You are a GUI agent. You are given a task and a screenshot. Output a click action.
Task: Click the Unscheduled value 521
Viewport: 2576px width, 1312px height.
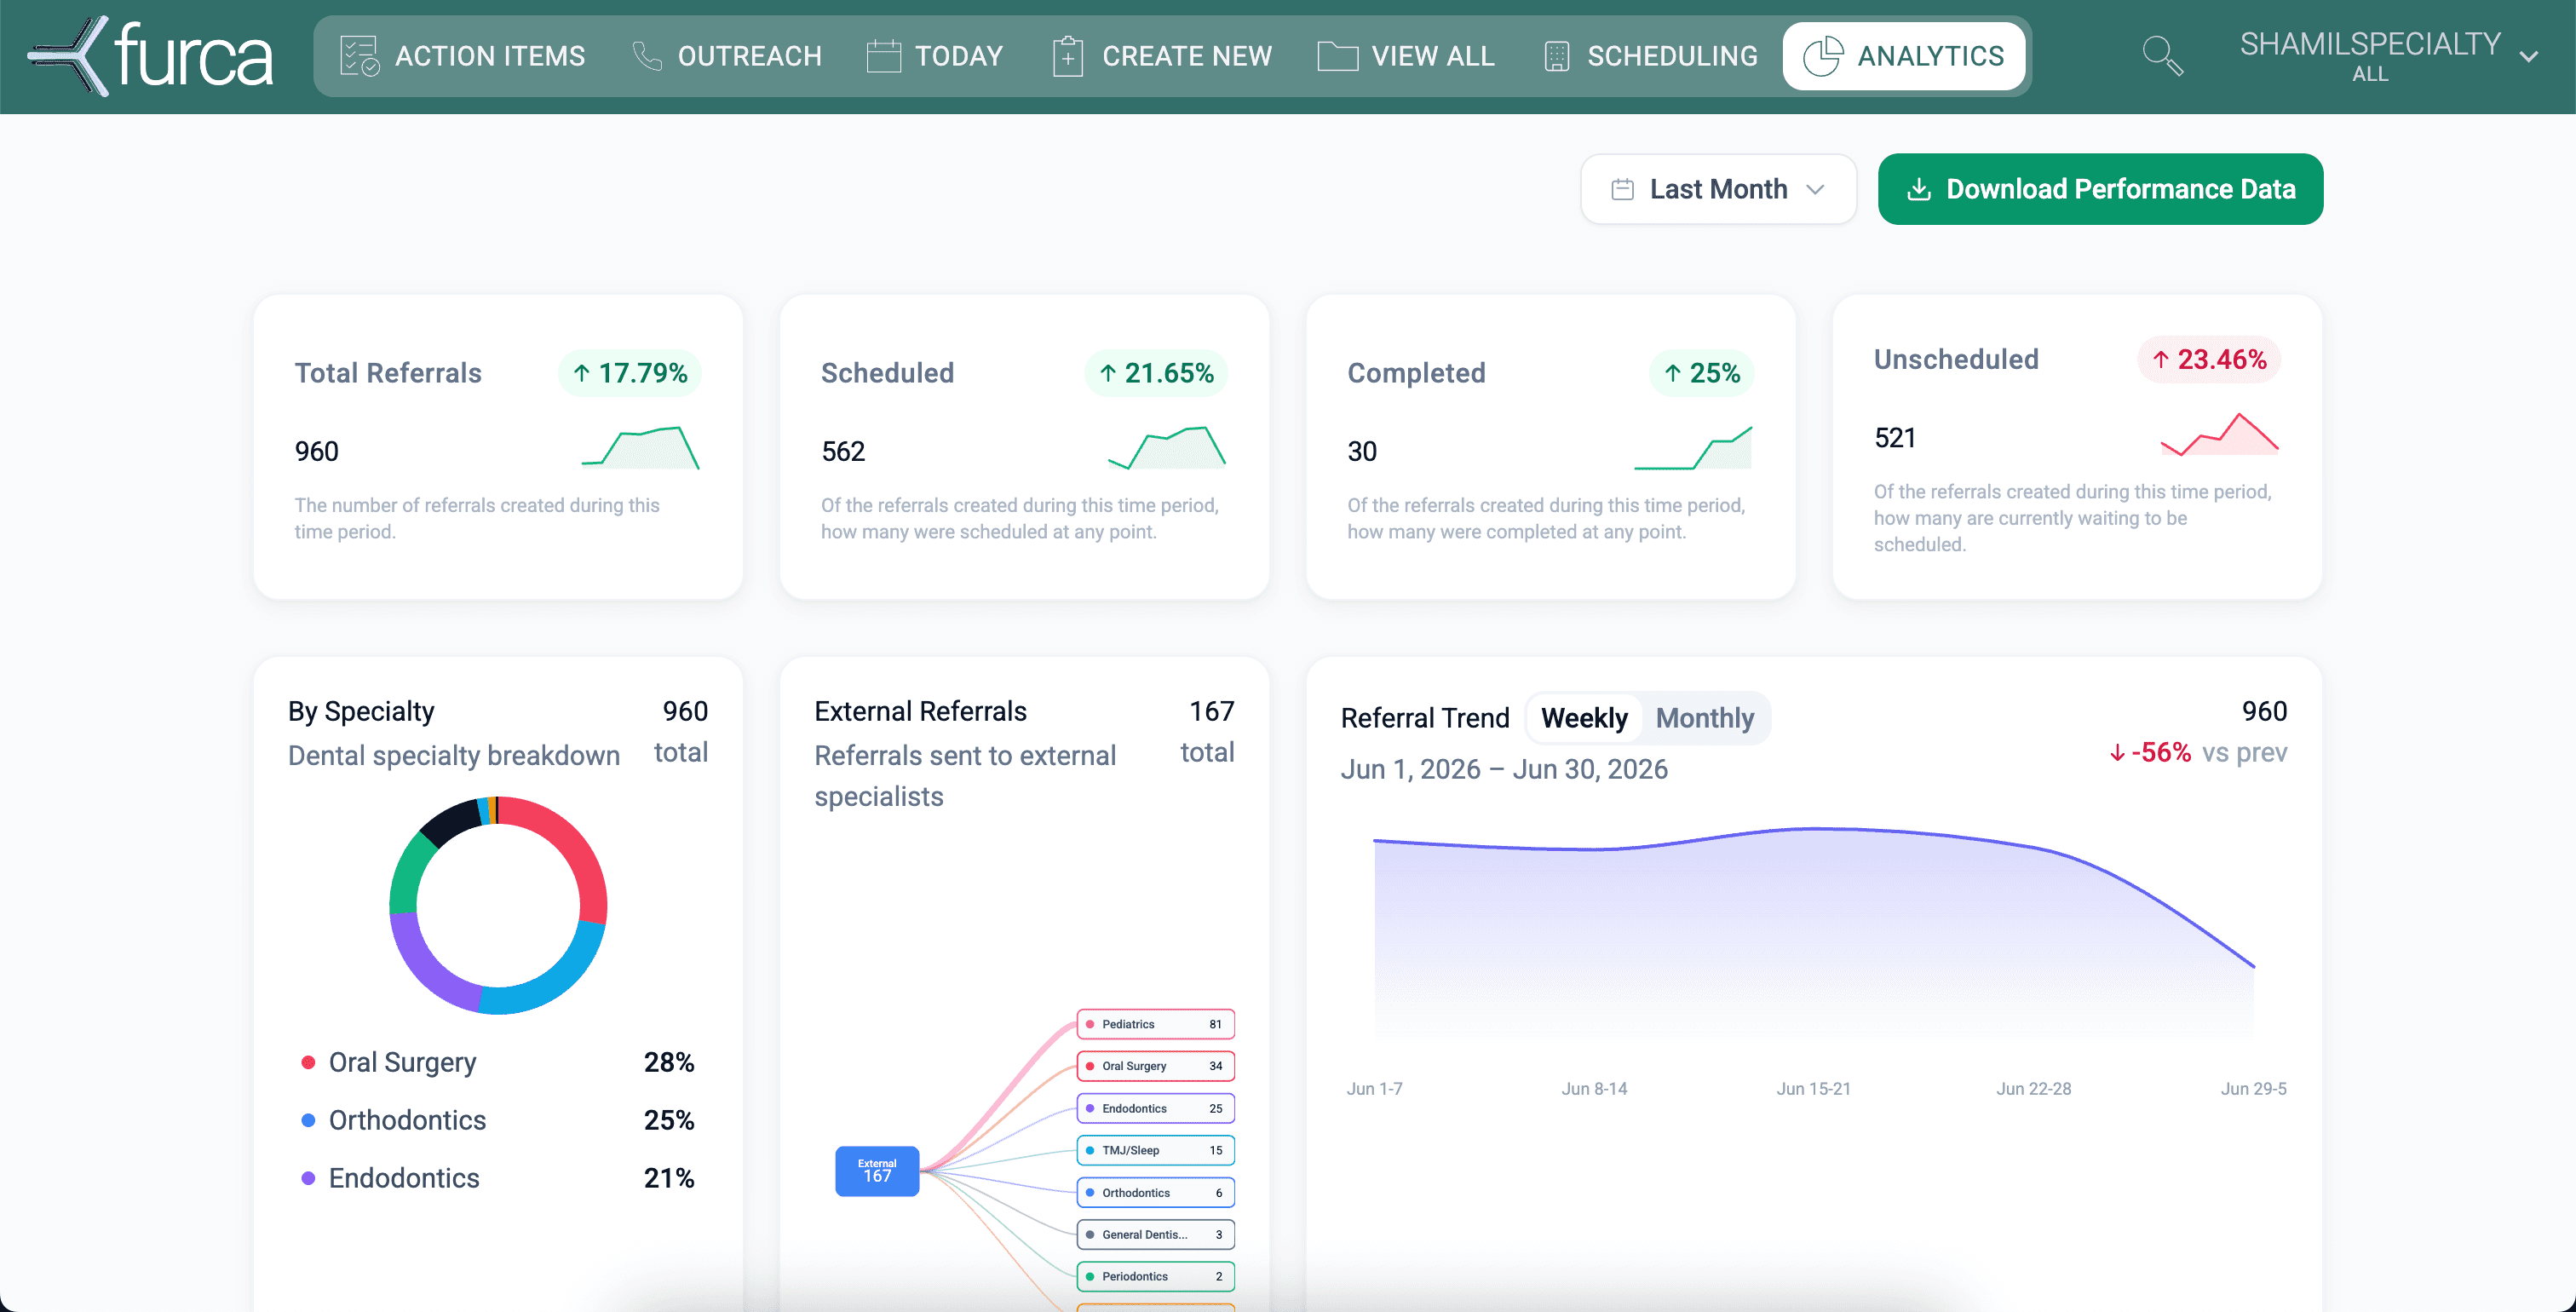(1895, 438)
